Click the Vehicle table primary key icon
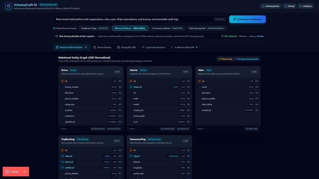Screen dimensions: 319x179 click(x=131, y=81)
